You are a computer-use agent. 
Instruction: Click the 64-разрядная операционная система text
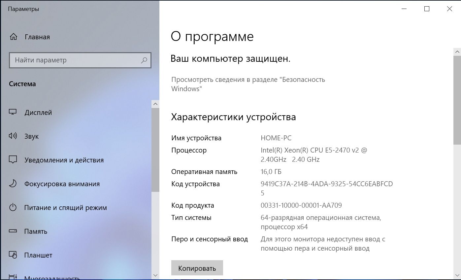pos(321,218)
